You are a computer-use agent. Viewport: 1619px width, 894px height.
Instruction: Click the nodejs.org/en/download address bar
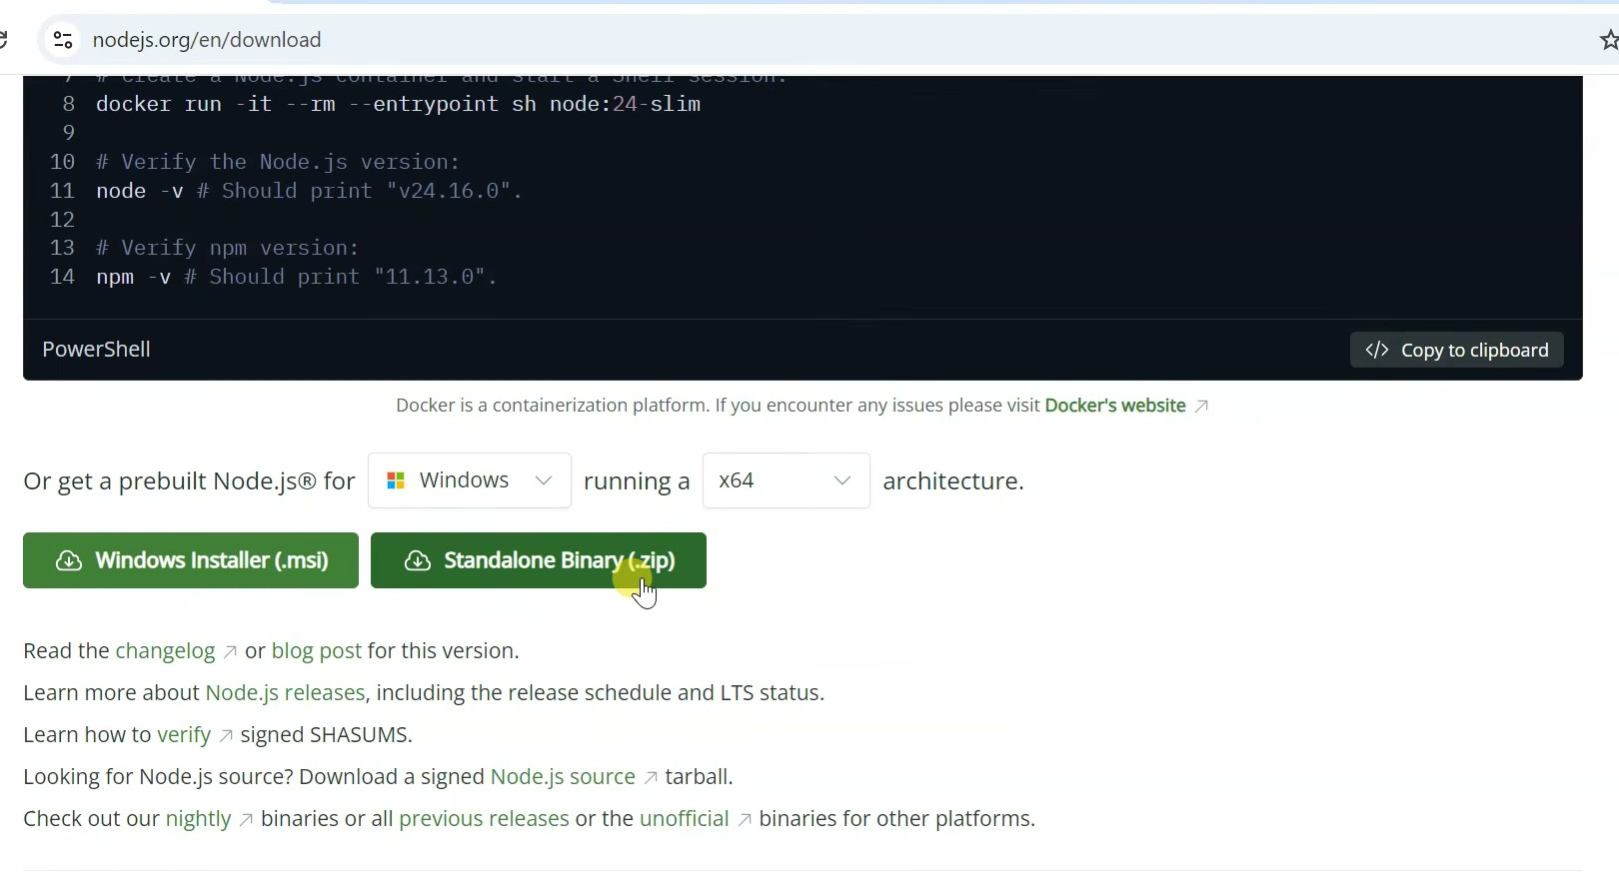(207, 40)
